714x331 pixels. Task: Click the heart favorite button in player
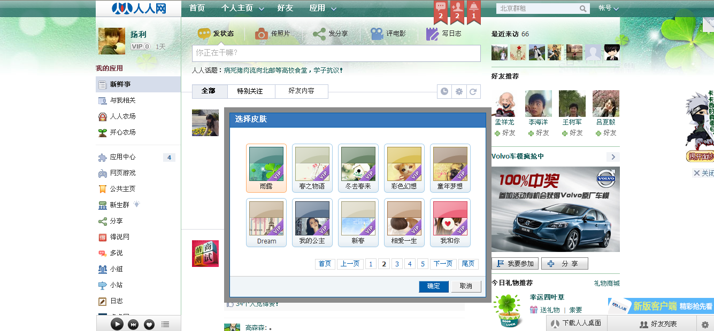pos(149,324)
